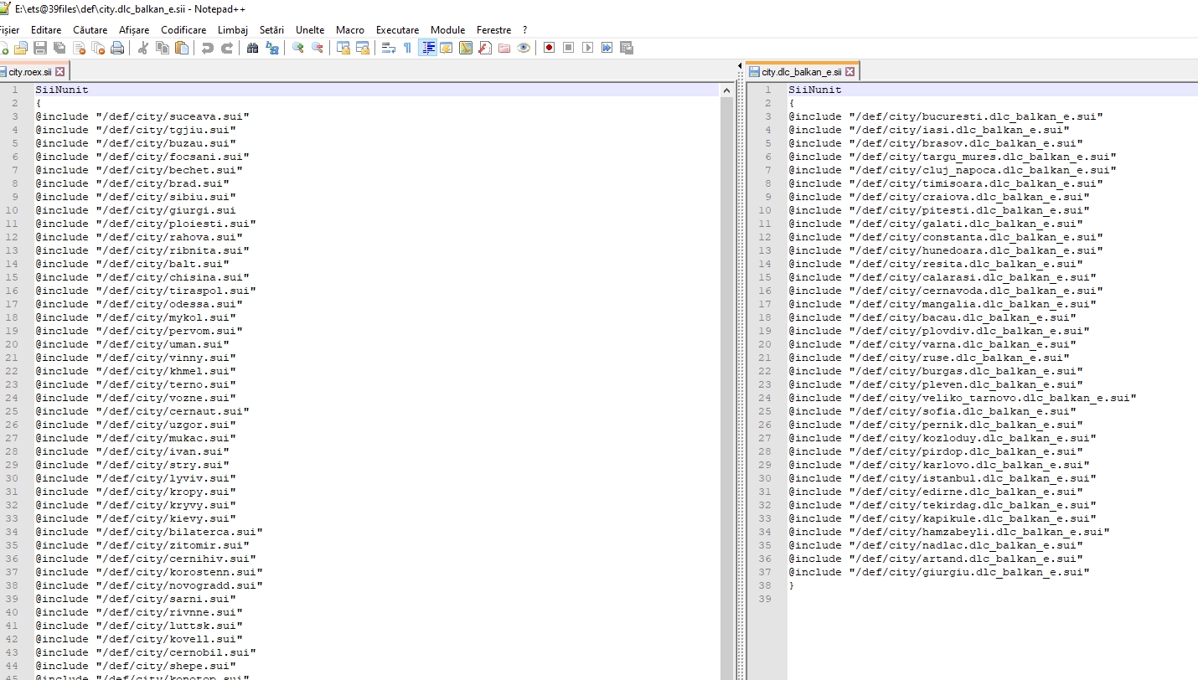The image size is (1198, 680).
Task: Zoom out with the magnifier minus icon
Action: [318, 48]
